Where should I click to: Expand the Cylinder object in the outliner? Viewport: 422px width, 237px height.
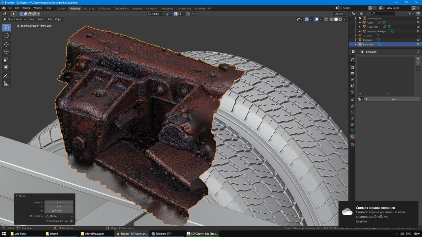(355, 40)
